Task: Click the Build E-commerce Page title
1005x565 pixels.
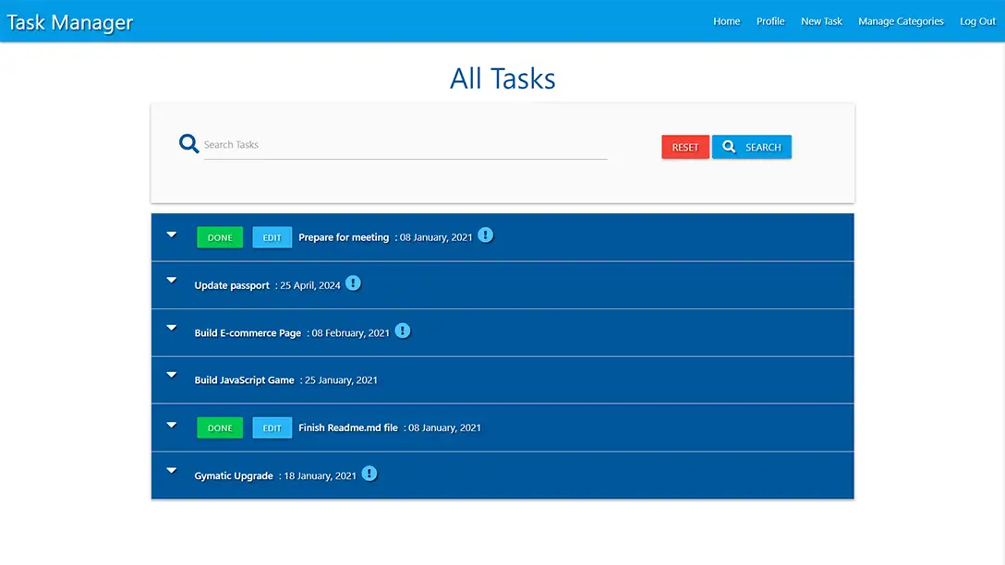Action: [248, 332]
